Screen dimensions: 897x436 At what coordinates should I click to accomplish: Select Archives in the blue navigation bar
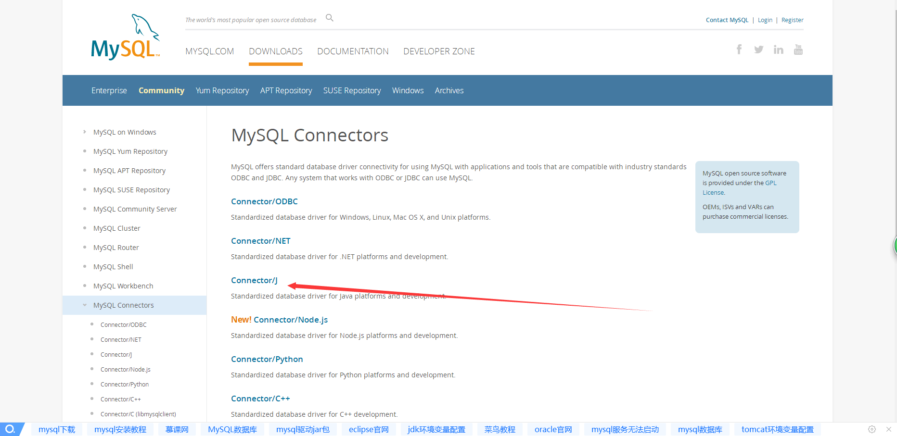tap(448, 90)
